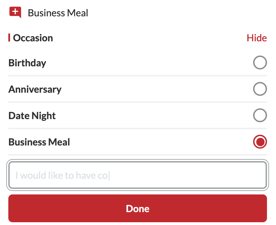Viewport: 276px width, 225px height.
Task: Click the placeholder text "I would like to have co"
Action: [61, 175]
